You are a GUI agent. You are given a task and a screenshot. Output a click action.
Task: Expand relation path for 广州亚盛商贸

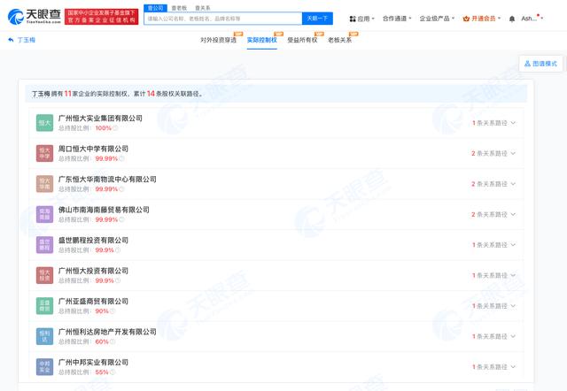click(x=493, y=306)
